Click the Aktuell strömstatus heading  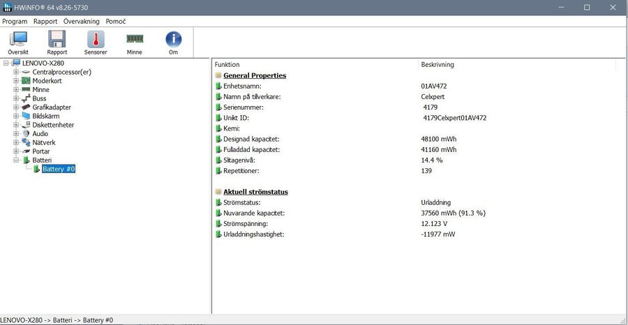coord(255,192)
